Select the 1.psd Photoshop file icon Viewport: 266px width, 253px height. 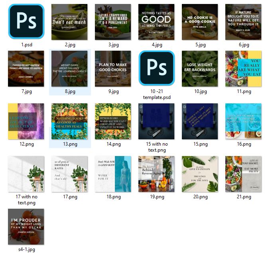26,22
